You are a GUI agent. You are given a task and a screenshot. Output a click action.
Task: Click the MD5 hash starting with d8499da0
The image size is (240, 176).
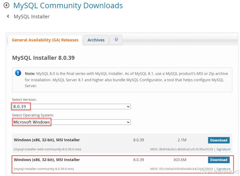(186, 149)
